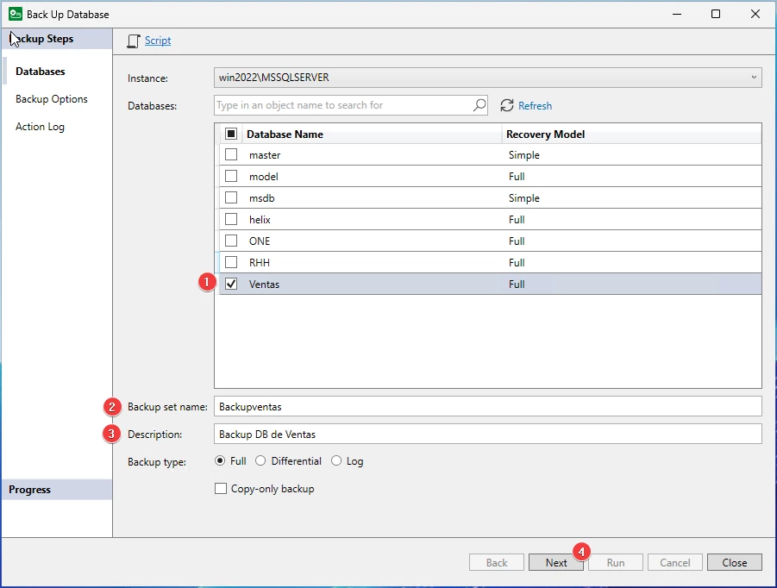Screen dimensions: 777x588
Task: Click the Refresh link text
Action: click(x=535, y=106)
